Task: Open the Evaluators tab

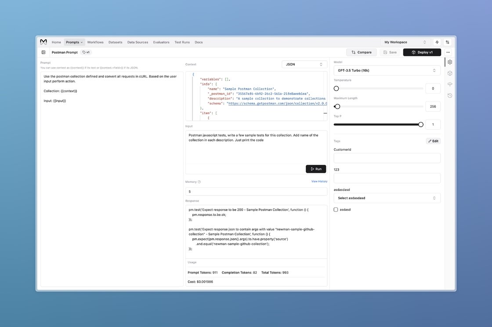Action: (161, 42)
